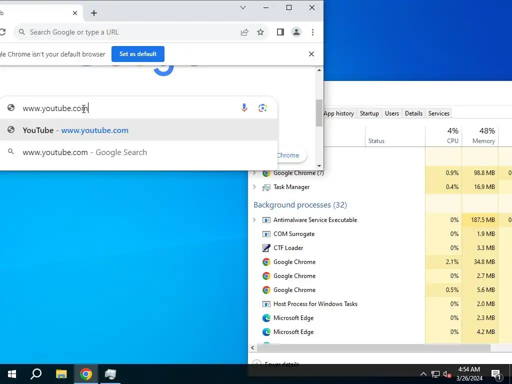Close the current Chrome tab
Image resolution: width=512 pixels, height=384 pixels.
coord(75,13)
